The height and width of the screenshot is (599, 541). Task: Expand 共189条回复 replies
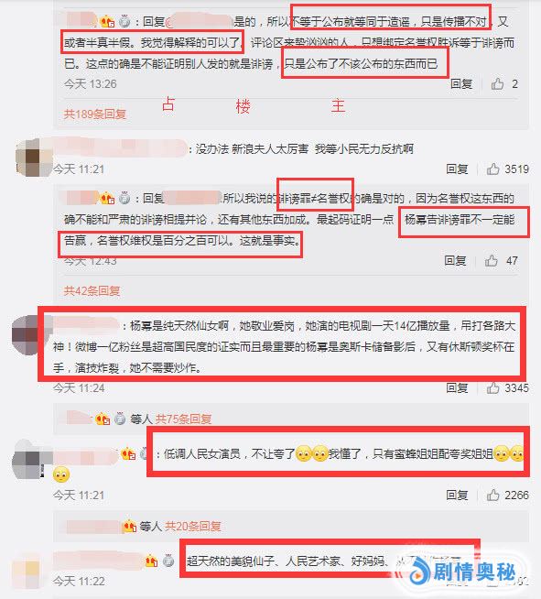(94, 114)
